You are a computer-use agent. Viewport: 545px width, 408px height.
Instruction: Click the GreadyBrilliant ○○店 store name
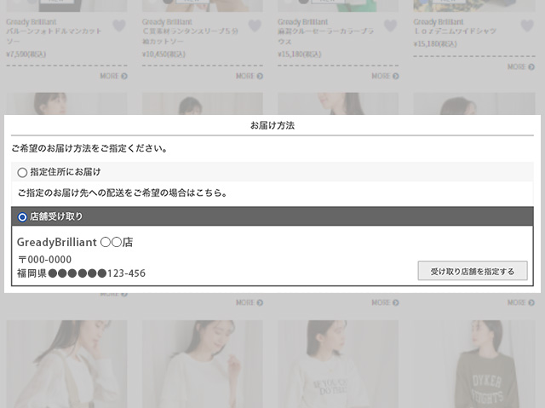click(75, 242)
